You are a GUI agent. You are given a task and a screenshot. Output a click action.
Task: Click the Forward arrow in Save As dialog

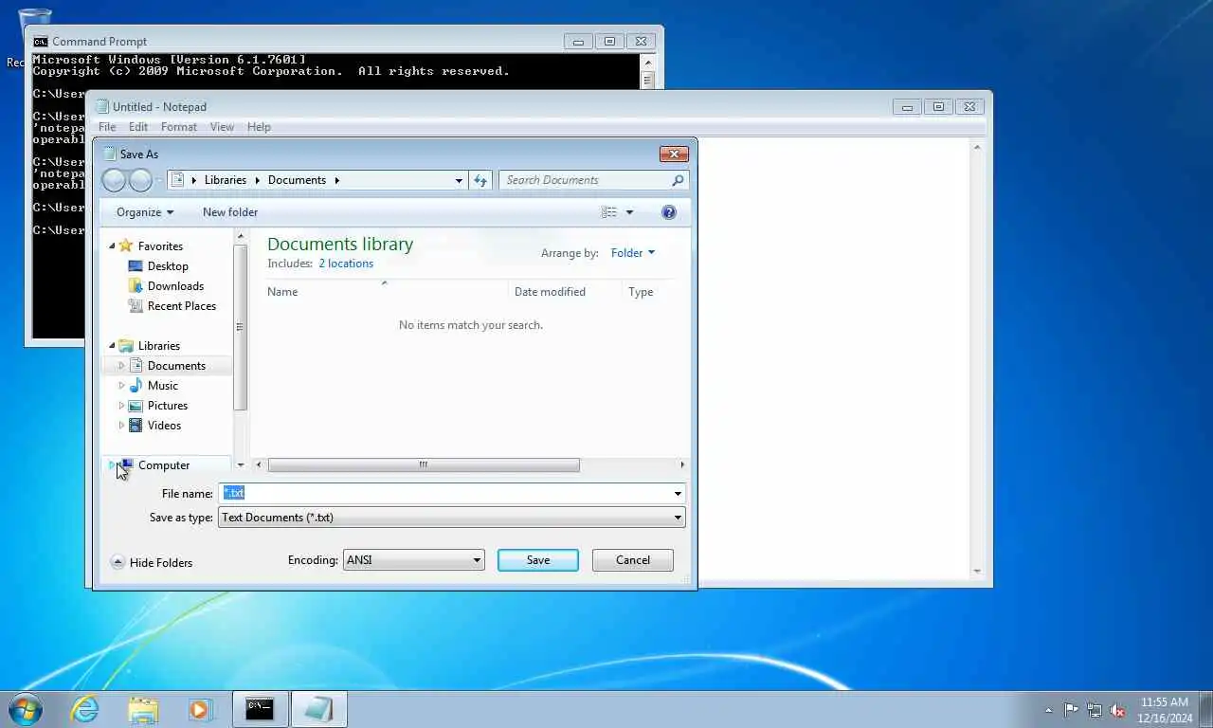140,180
